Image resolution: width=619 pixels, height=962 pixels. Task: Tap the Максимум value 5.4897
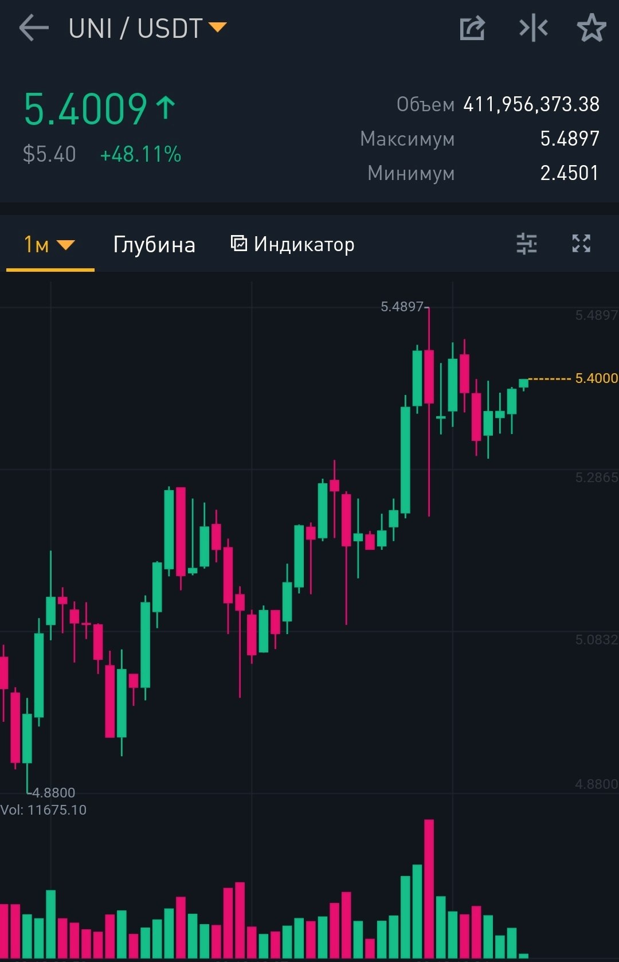point(570,139)
